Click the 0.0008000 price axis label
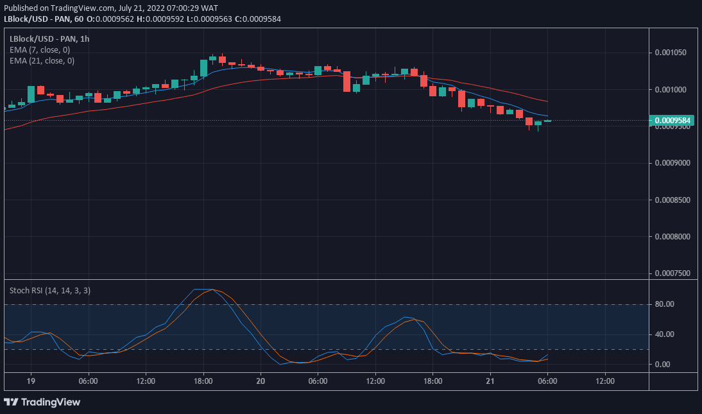 [672, 237]
